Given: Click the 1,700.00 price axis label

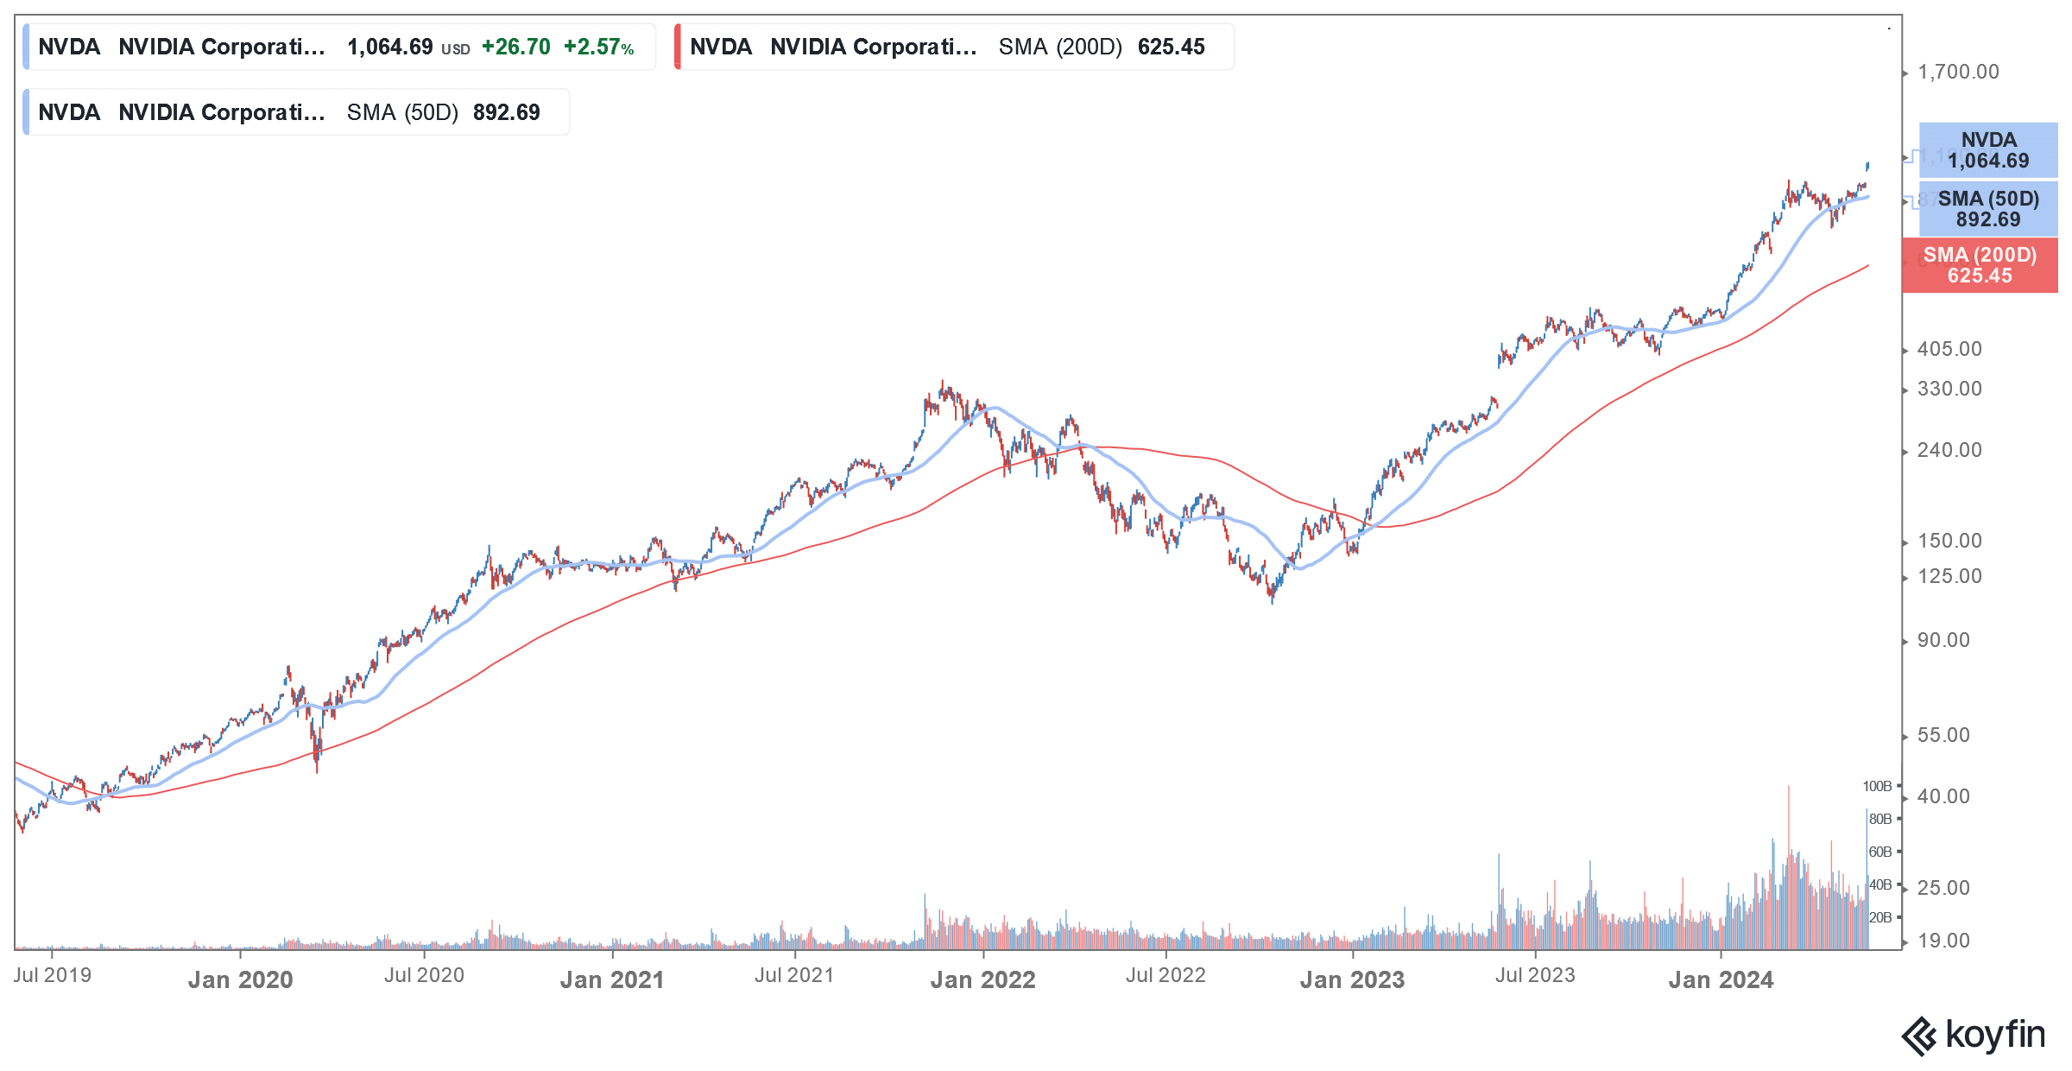Looking at the screenshot, I should point(1958,72).
